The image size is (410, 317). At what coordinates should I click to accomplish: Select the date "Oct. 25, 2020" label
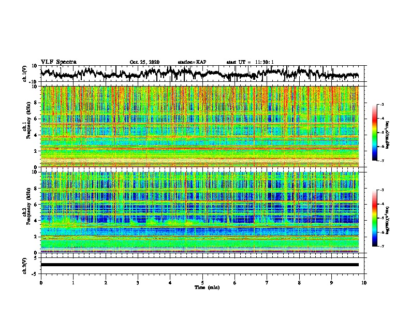(x=144, y=62)
